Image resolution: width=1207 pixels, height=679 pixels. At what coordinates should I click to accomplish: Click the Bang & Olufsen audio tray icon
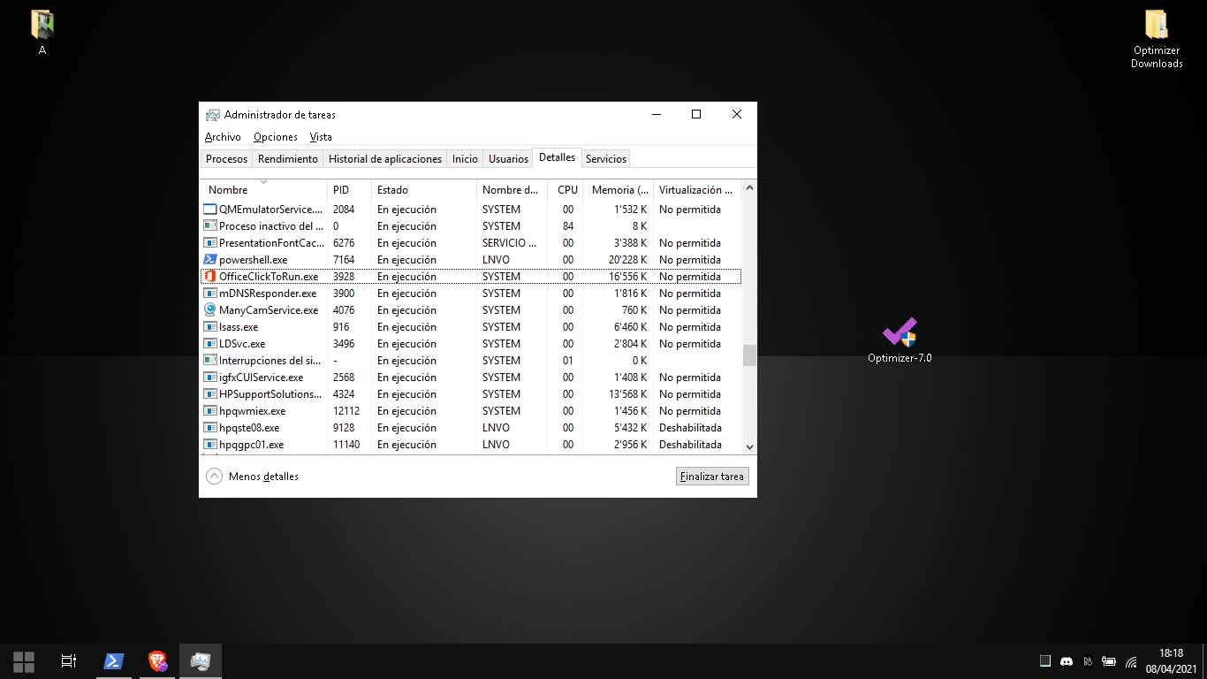click(x=1088, y=661)
